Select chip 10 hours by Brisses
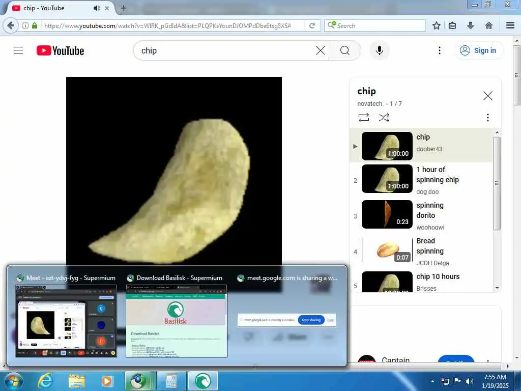The height and width of the screenshot is (391, 521). (x=421, y=282)
